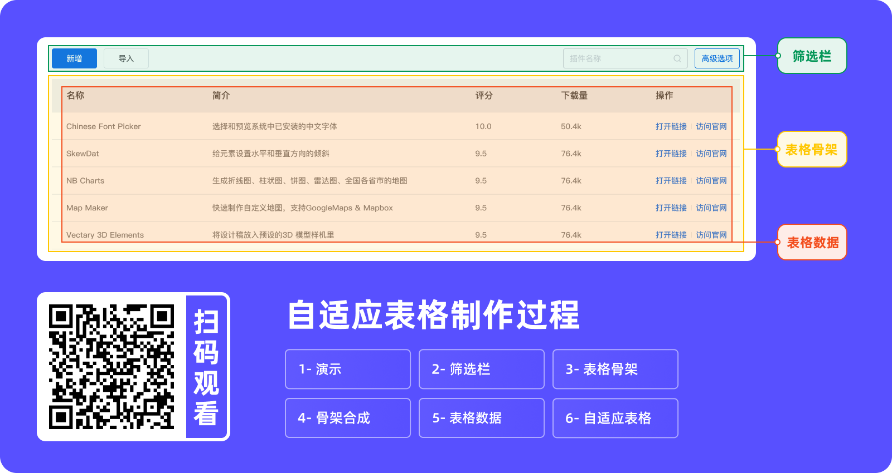Open 打开链接 for Map Maker
The width and height of the screenshot is (892, 473).
[671, 208]
